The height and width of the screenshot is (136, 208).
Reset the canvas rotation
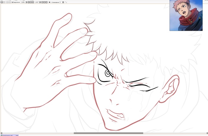click(x=47, y=2)
